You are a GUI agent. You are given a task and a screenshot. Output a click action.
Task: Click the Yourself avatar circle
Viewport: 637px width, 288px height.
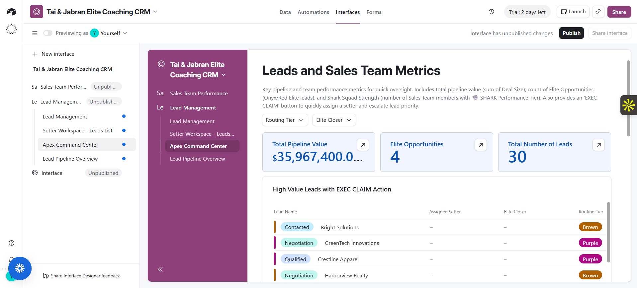[95, 33]
